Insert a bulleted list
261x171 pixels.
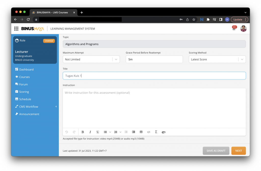click(105, 132)
